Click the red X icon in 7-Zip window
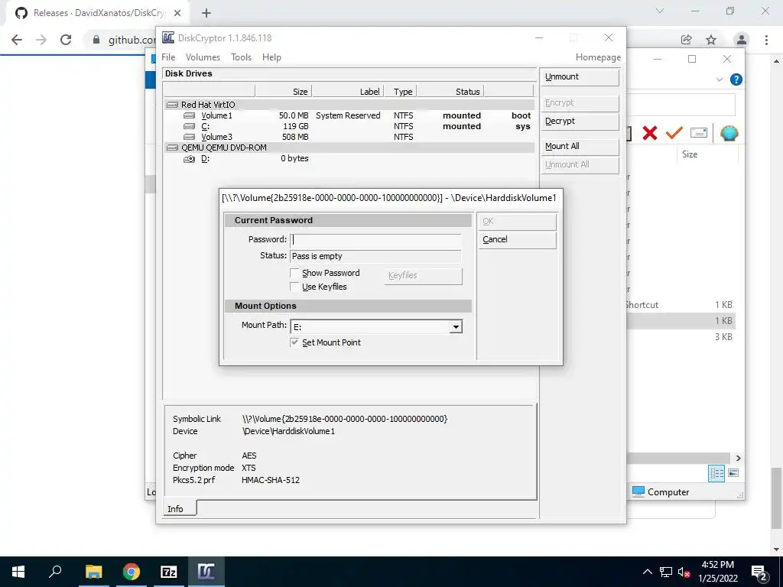 pyautogui.click(x=650, y=133)
